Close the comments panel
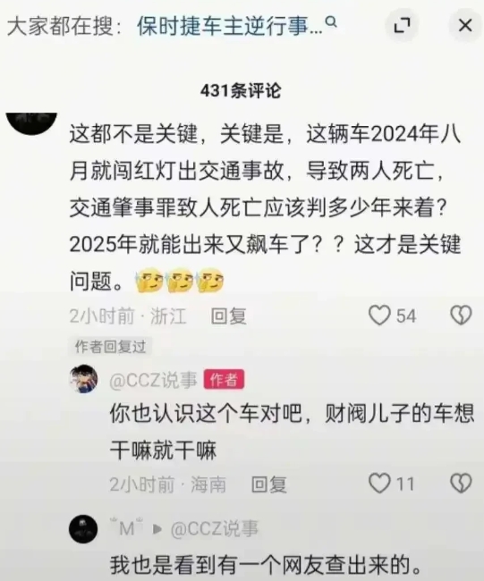The image size is (484, 581). pyautogui.click(x=465, y=25)
